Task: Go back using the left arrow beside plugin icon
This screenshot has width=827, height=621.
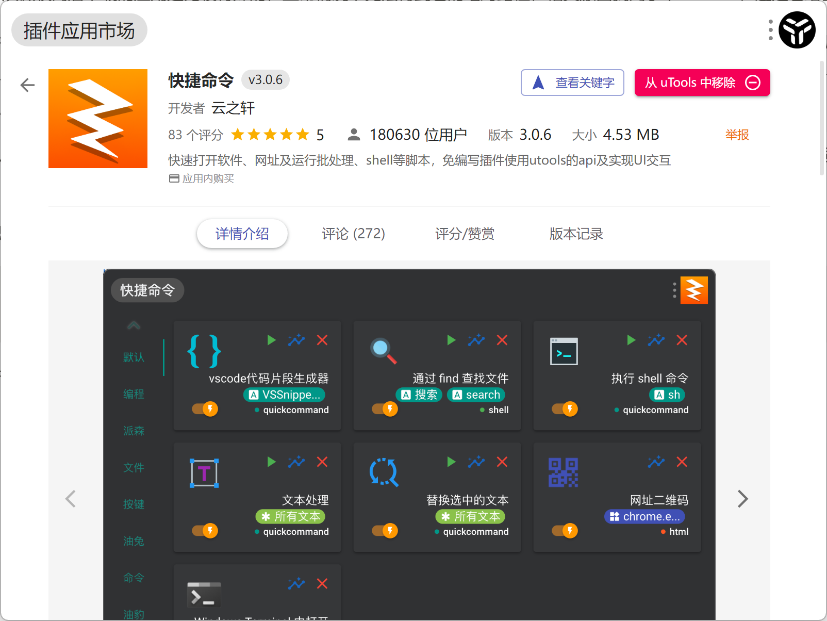Action: point(27,85)
